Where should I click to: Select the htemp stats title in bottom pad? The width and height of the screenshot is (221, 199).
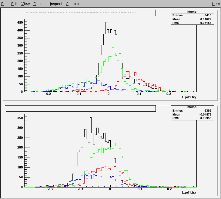(192, 107)
